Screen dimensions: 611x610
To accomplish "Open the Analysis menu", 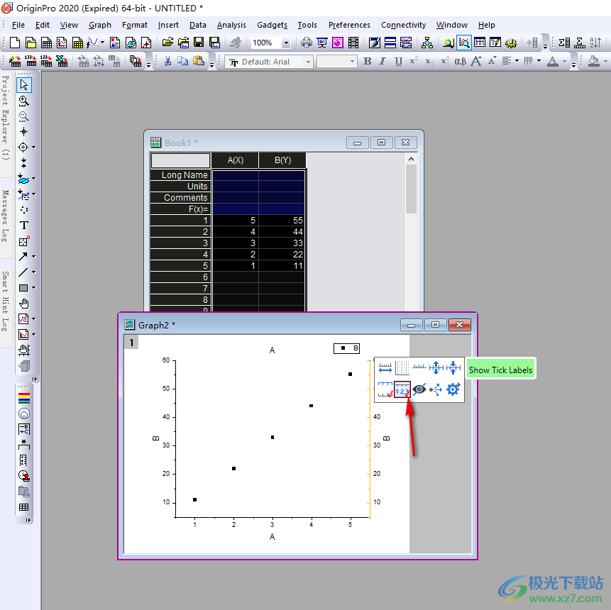I will [x=231, y=25].
